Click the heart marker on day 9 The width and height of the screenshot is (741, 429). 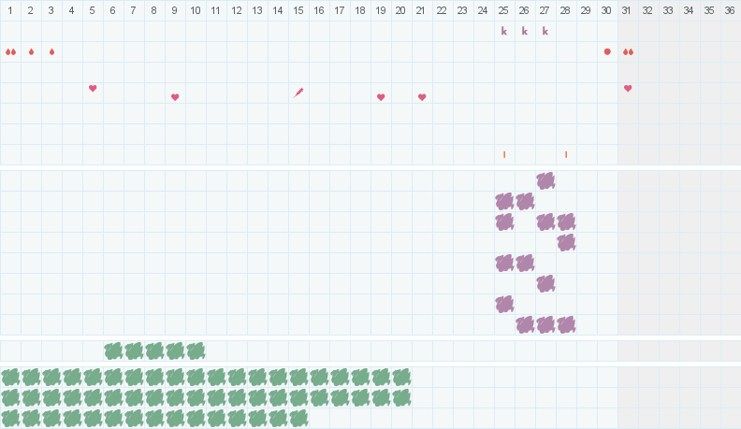coord(175,97)
